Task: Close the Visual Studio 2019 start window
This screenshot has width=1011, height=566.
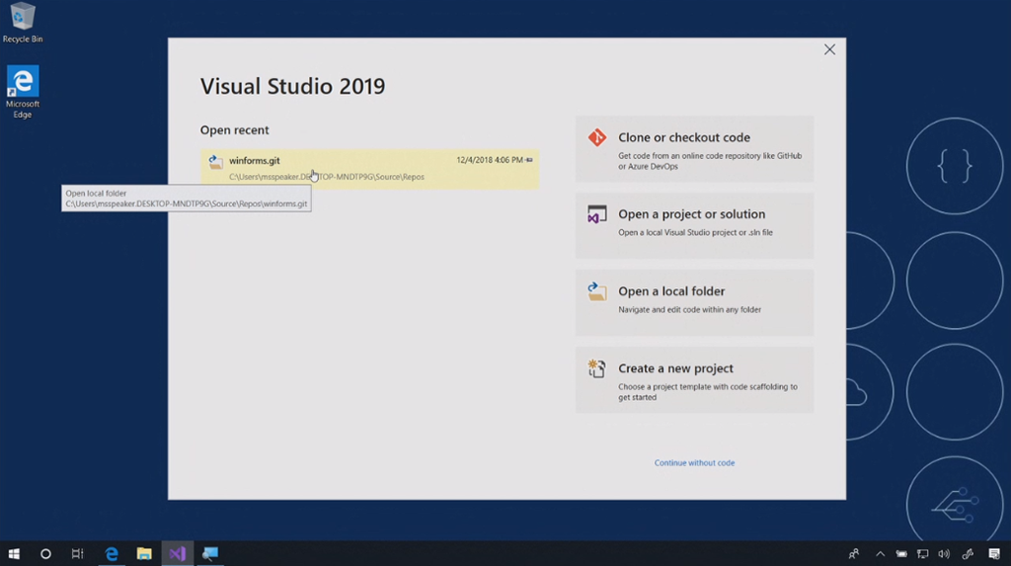Action: pyautogui.click(x=829, y=49)
